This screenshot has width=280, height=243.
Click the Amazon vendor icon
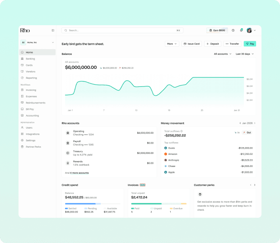[166, 154]
